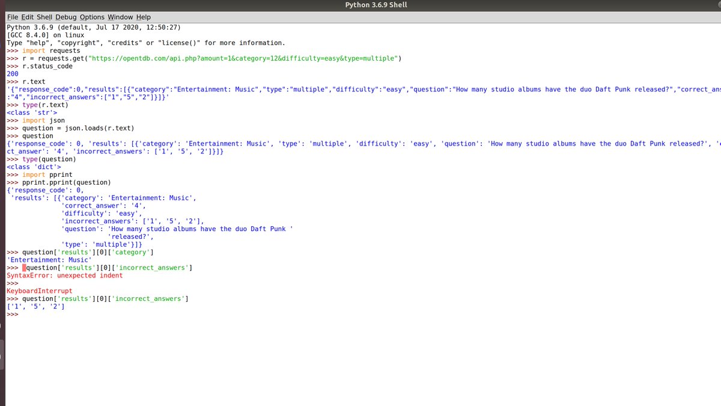
Task: Click the red 'KeyboardInterrupt' message
Action: [x=40, y=291]
